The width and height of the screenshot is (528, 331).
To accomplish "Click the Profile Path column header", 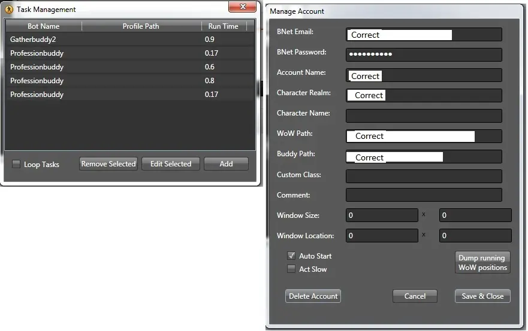I will pos(141,26).
